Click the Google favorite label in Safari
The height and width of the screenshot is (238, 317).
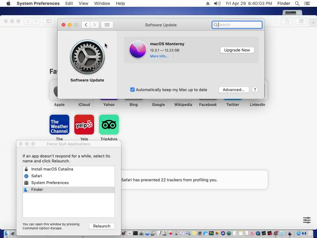158,105
